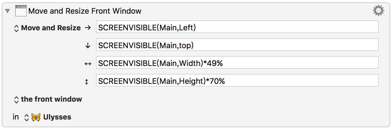Viewport: 392px width, 129px height.
Task: Open the Move and Resize operation popup arrows
Action: pyautogui.click(x=16, y=28)
